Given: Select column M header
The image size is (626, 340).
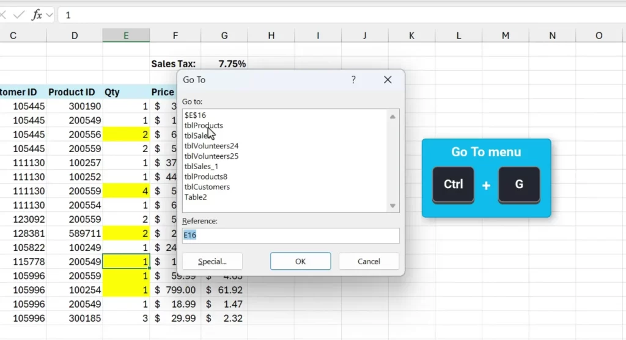Looking at the screenshot, I should (505, 35).
